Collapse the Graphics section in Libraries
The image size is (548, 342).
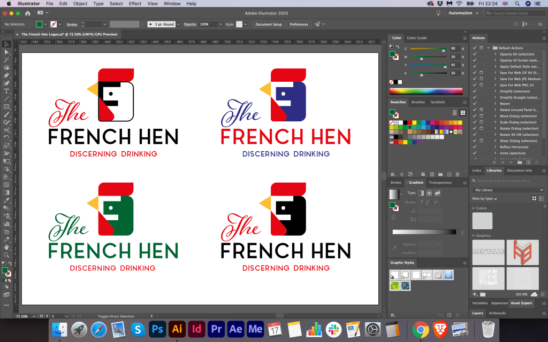(x=473, y=235)
